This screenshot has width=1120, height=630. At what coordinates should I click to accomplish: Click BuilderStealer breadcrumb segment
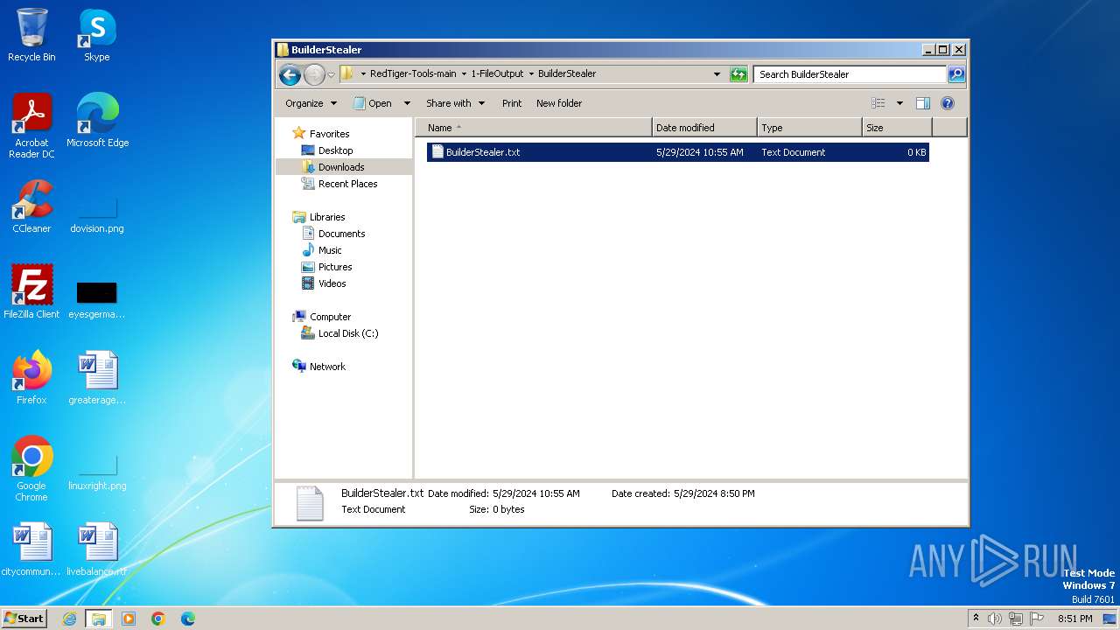coord(567,74)
